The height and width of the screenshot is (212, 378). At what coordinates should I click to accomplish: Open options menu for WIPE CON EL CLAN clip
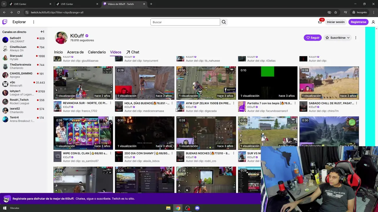click(110, 153)
